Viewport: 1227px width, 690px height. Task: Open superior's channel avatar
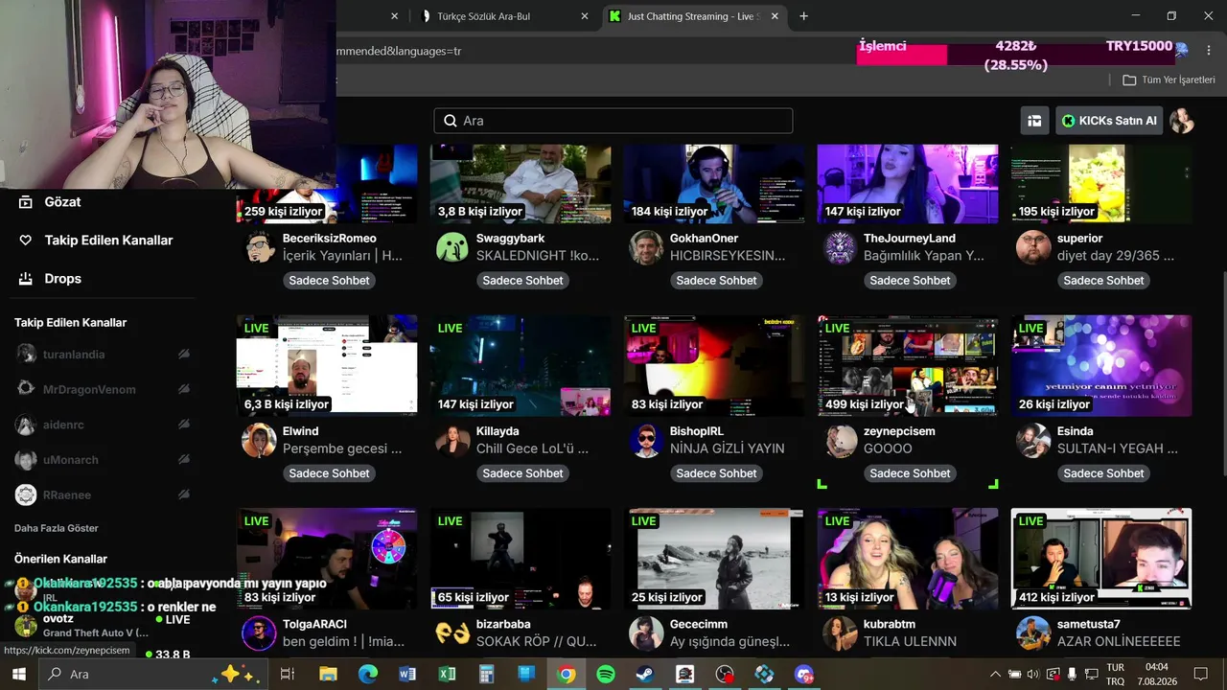tap(1033, 247)
